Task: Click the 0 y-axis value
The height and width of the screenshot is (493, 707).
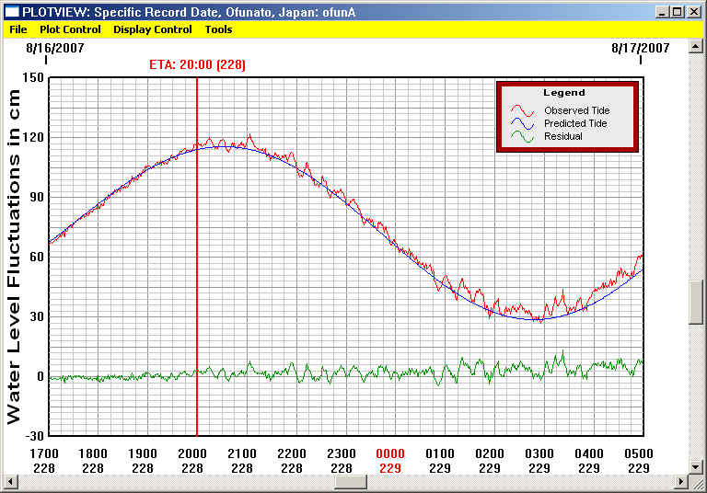Action: [x=41, y=377]
